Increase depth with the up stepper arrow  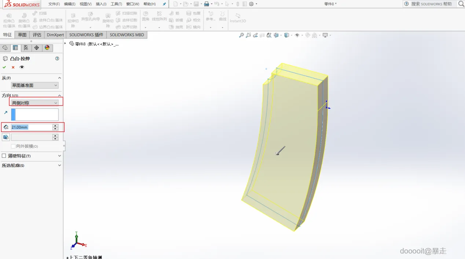pos(55,126)
